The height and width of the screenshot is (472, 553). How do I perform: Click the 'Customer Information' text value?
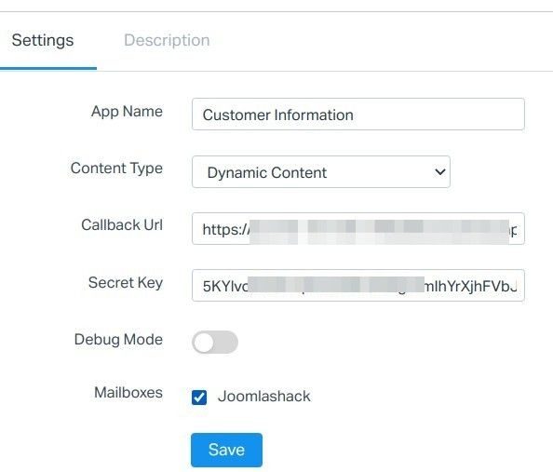pos(278,115)
